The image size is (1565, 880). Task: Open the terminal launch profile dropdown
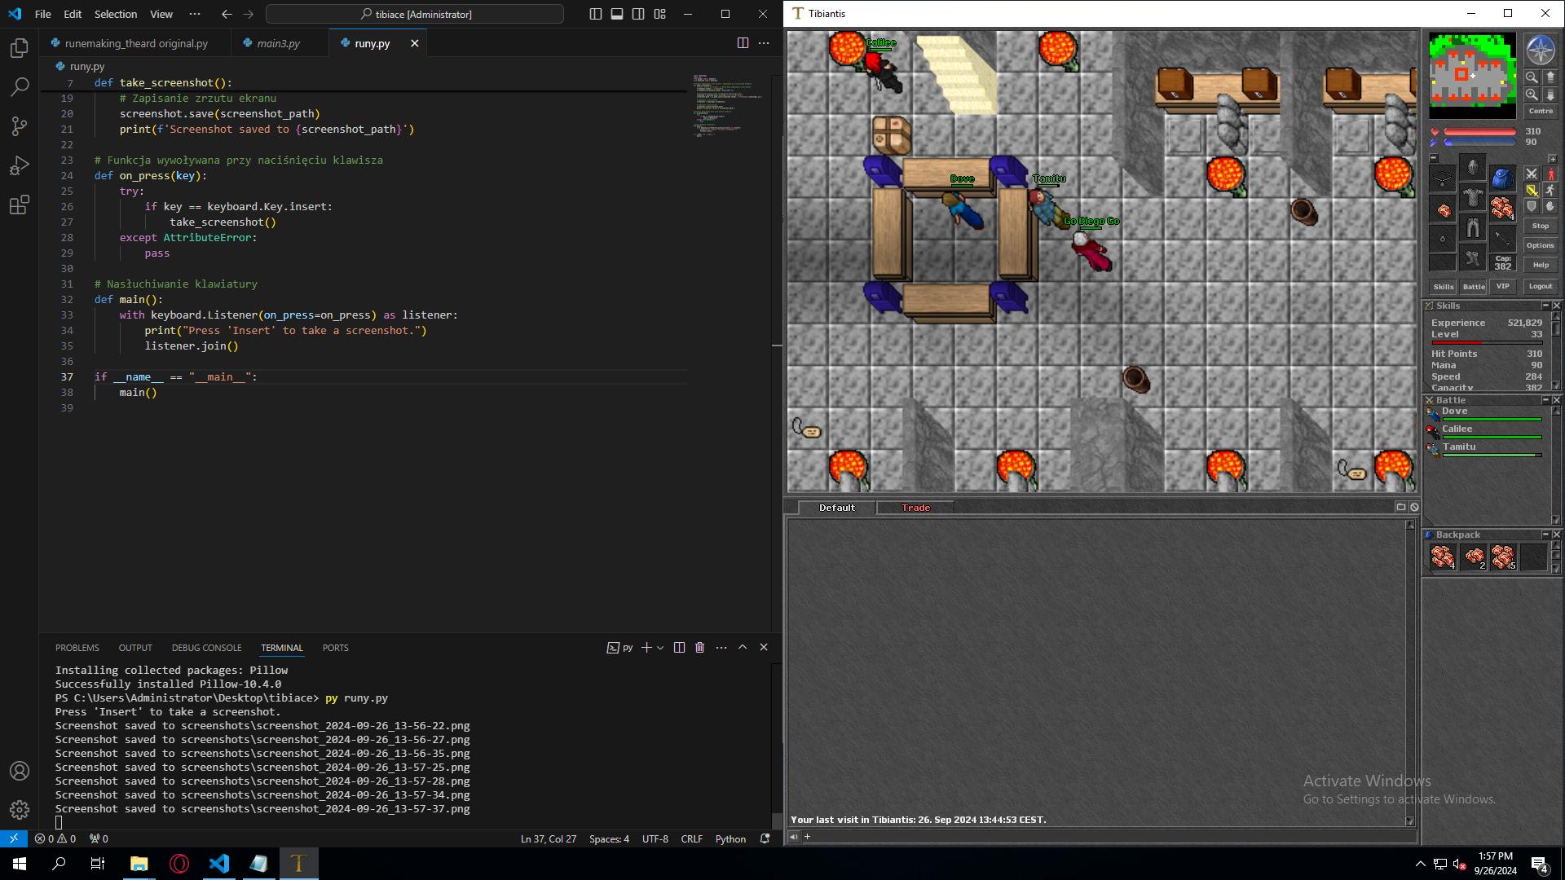(660, 647)
